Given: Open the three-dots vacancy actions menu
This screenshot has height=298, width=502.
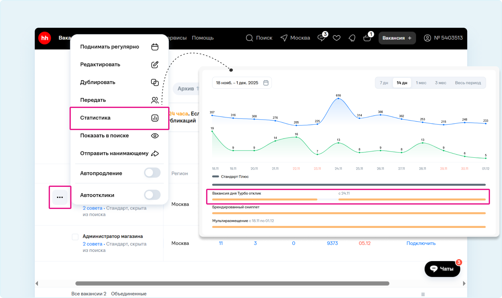Looking at the screenshot, I should pyautogui.click(x=60, y=197).
